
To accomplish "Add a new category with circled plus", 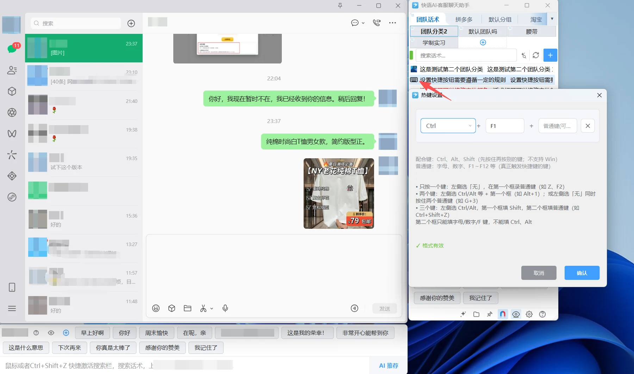I will coord(483,42).
